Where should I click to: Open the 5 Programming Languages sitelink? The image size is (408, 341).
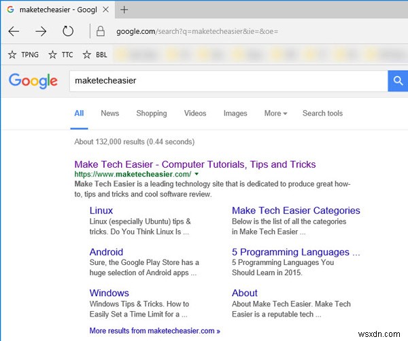tap(296, 252)
